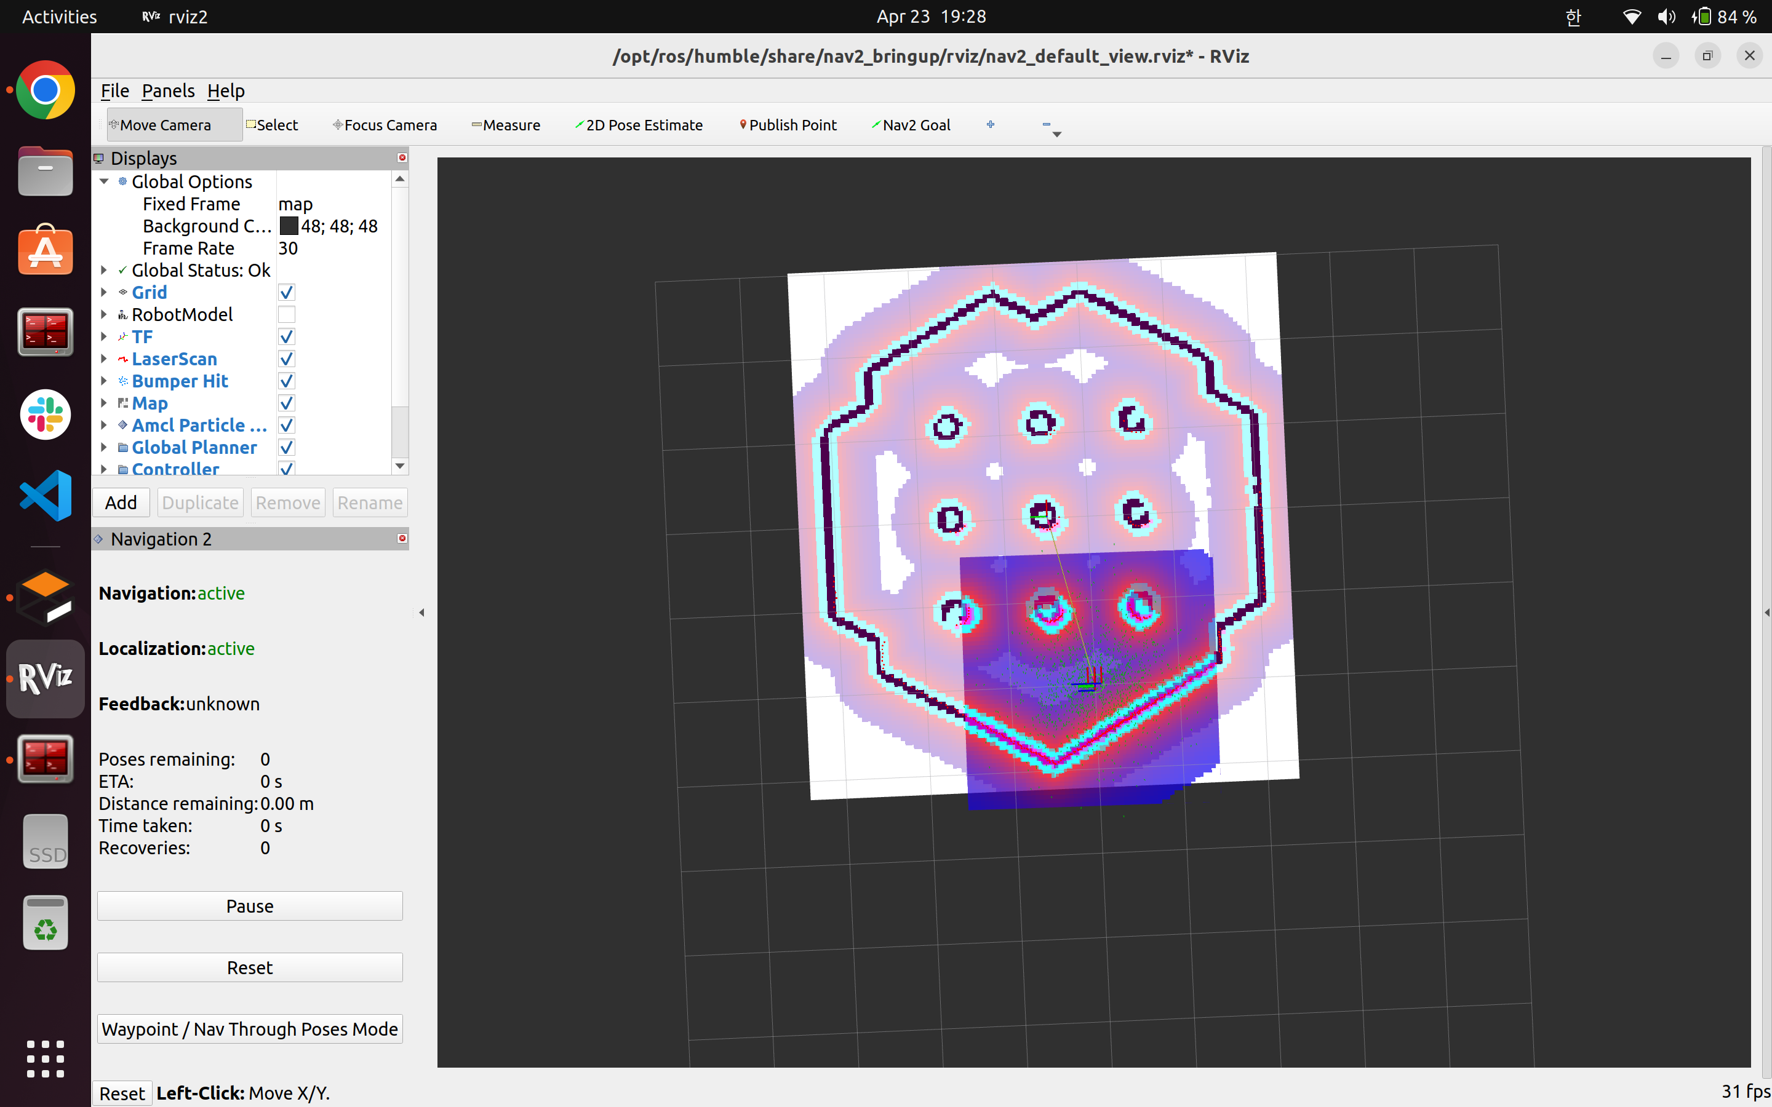Collapse the Global Options tree item
The height and width of the screenshot is (1107, 1772).
coord(104,181)
